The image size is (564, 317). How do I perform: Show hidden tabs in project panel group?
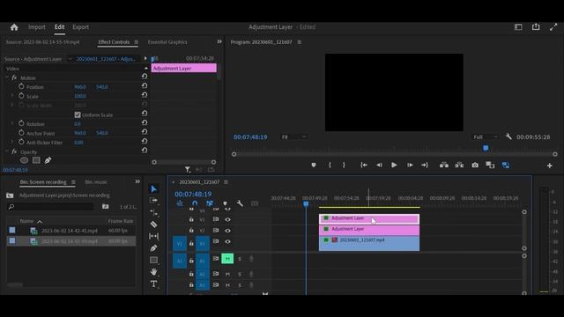click(137, 181)
